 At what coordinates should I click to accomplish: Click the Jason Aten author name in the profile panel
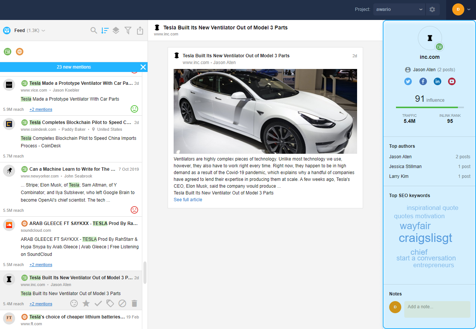pos(424,70)
